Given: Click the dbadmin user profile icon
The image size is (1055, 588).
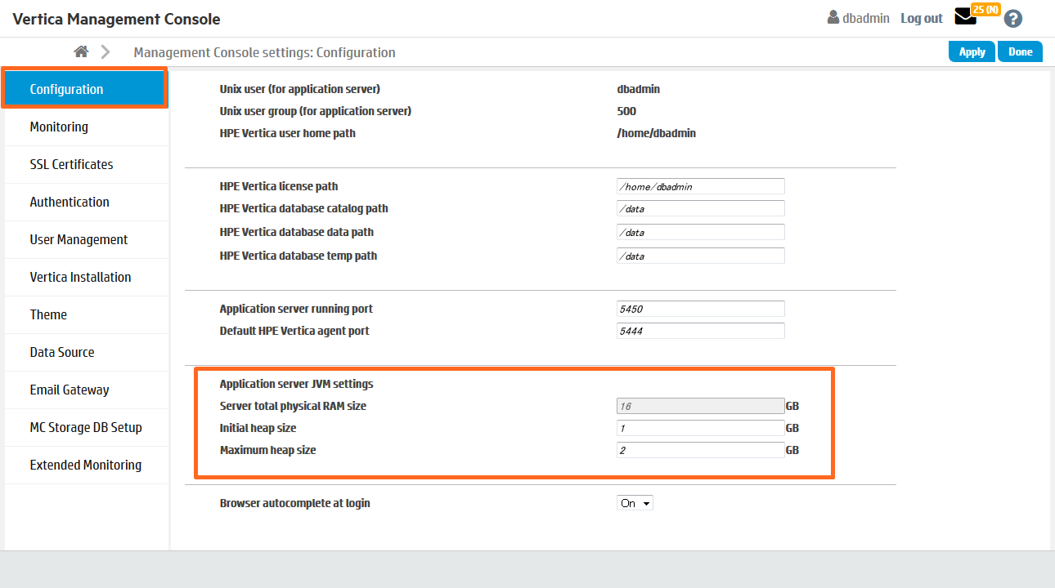Looking at the screenshot, I should tap(833, 18).
